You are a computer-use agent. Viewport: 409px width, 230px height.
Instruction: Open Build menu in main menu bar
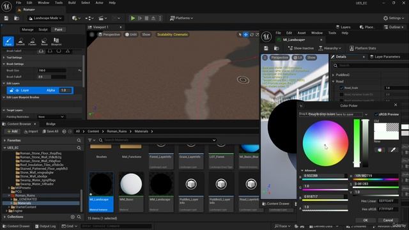coord(72,3)
